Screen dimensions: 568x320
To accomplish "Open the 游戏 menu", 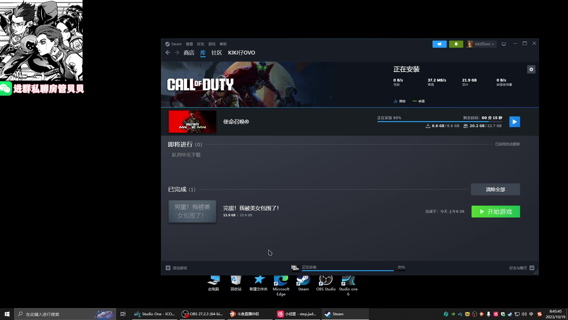I will point(212,44).
